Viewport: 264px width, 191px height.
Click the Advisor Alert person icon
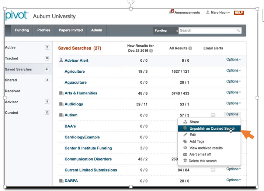pos(61,60)
